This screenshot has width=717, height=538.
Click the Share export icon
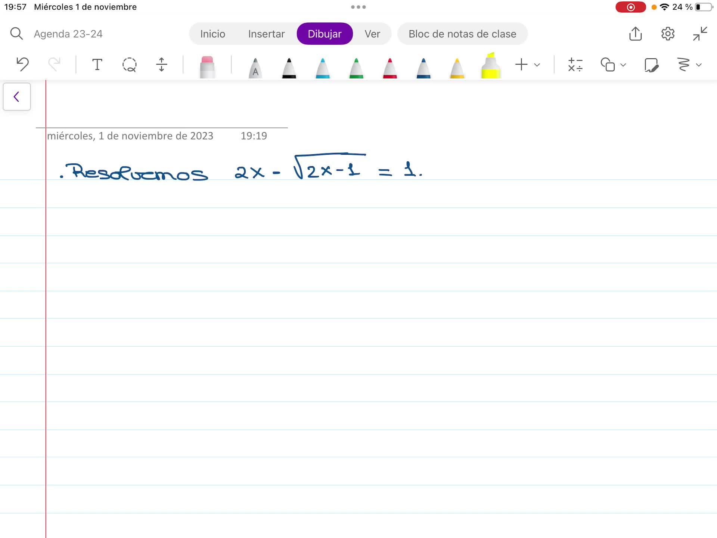(x=635, y=34)
